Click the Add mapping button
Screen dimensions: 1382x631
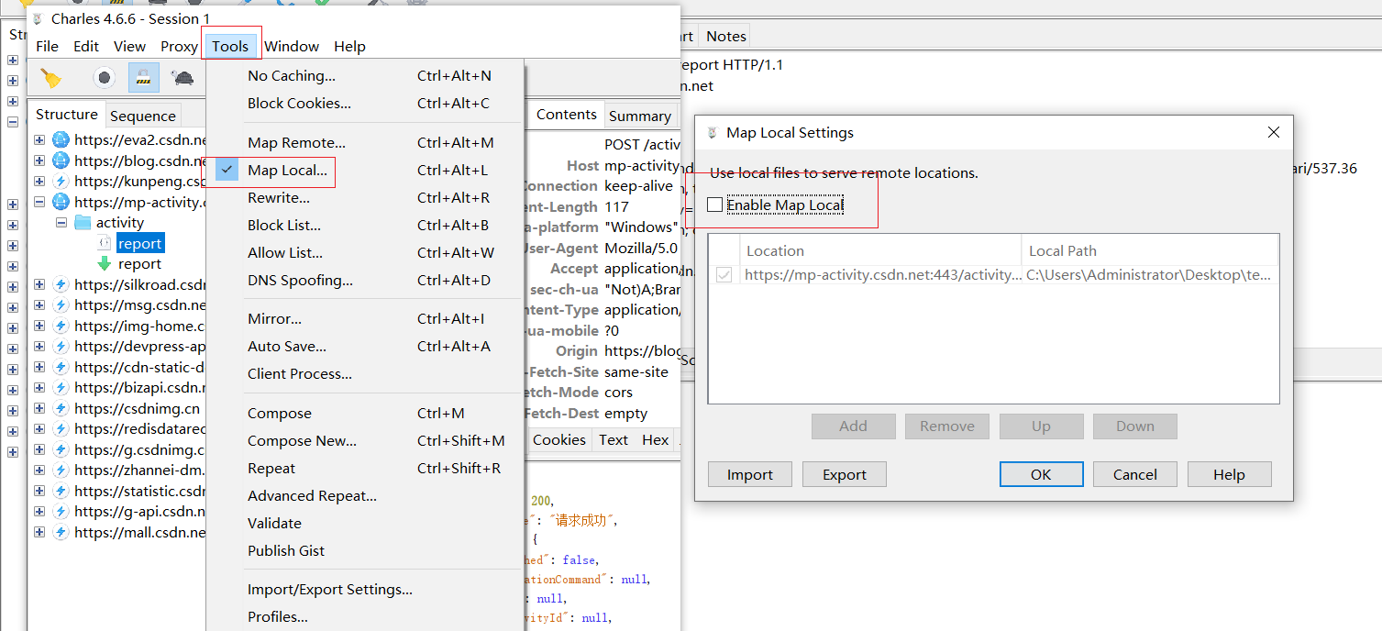(x=853, y=426)
